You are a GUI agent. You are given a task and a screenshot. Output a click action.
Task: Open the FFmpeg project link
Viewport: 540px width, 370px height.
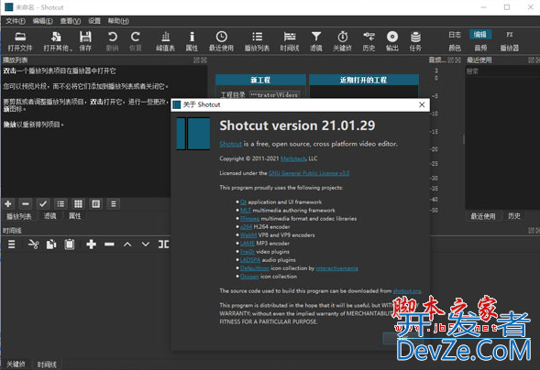249,219
